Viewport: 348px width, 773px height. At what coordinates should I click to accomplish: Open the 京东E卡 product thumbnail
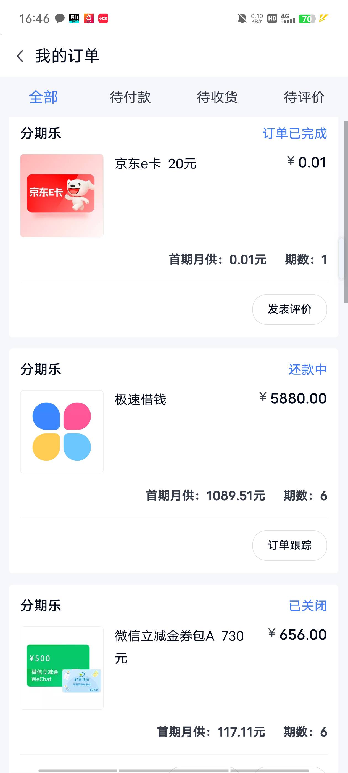[62, 196]
